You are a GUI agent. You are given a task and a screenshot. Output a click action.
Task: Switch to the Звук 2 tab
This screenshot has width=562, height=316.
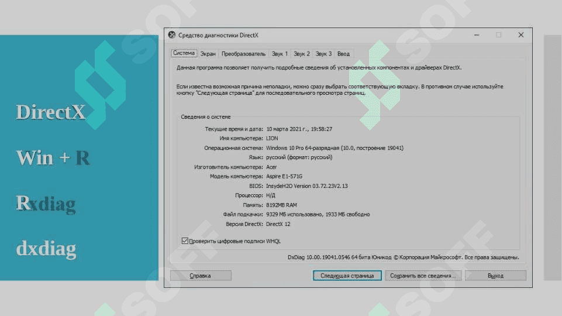pos(301,54)
